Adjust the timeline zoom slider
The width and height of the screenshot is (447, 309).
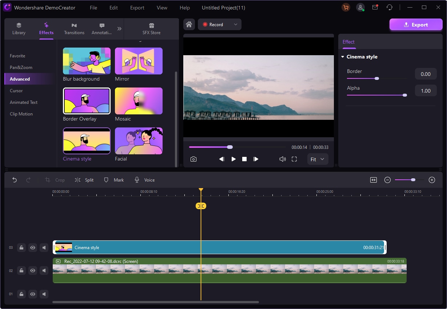tap(409, 180)
